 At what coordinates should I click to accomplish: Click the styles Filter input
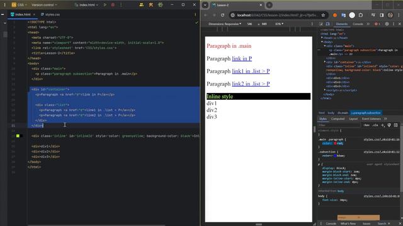(339, 125)
